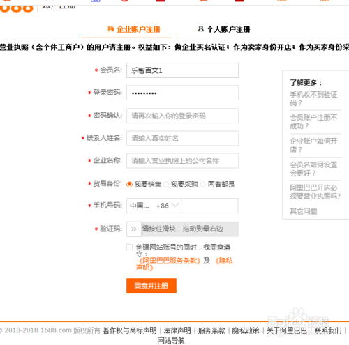Screen dimensions: 349x345
Task: Click the 企业名称 input field
Action: (x=182, y=160)
